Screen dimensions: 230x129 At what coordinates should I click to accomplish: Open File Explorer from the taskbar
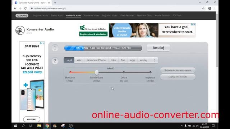[39, 126]
